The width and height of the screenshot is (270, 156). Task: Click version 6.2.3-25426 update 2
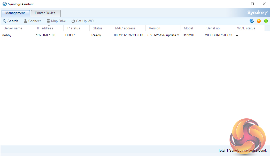[163, 35]
